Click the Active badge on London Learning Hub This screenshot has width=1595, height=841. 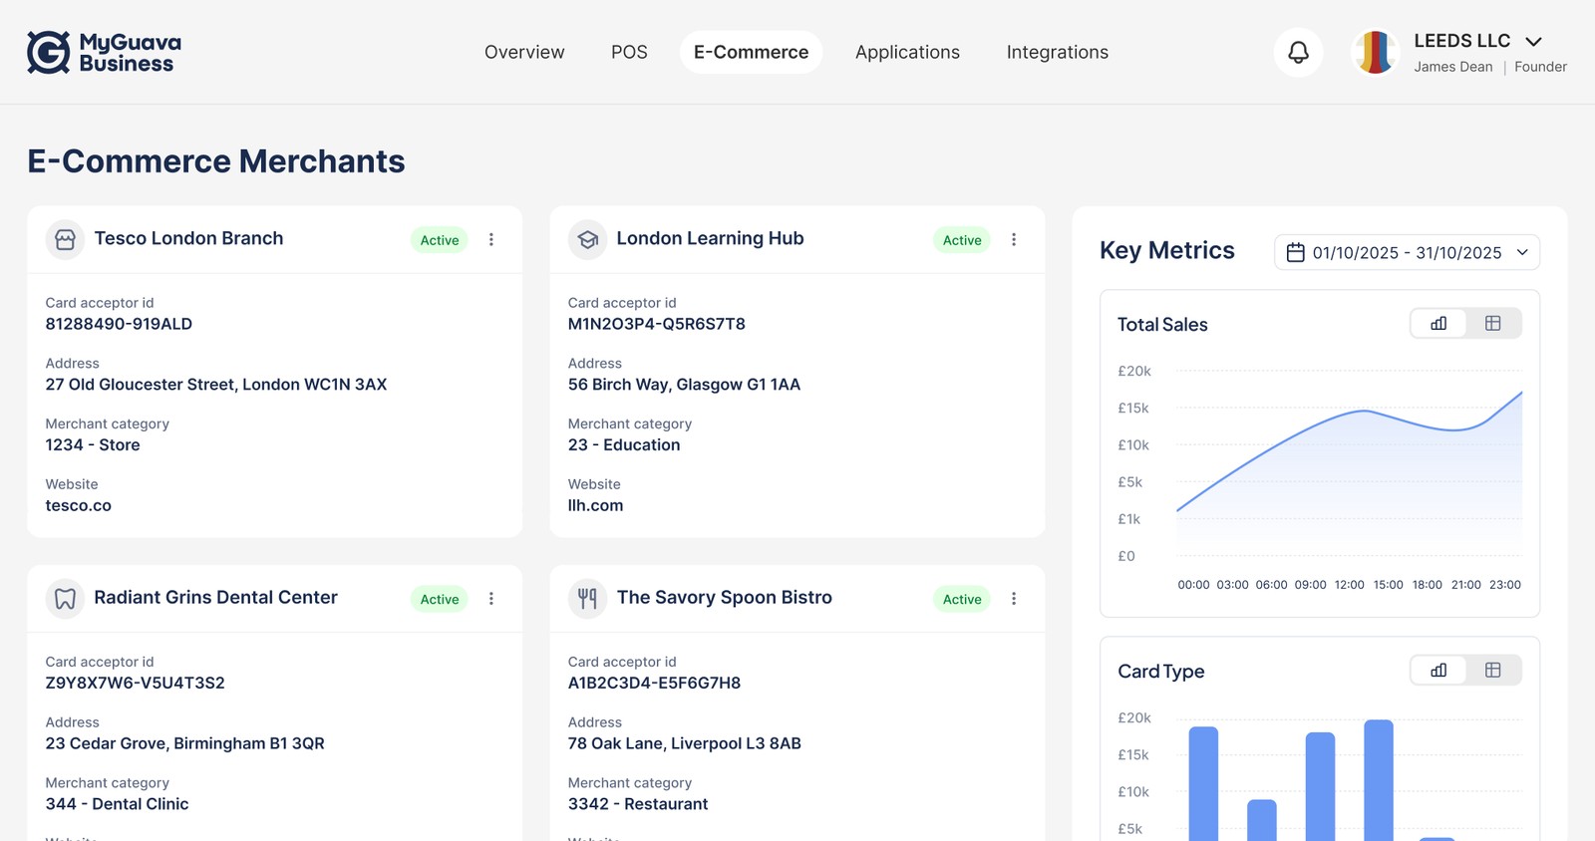click(962, 240)
